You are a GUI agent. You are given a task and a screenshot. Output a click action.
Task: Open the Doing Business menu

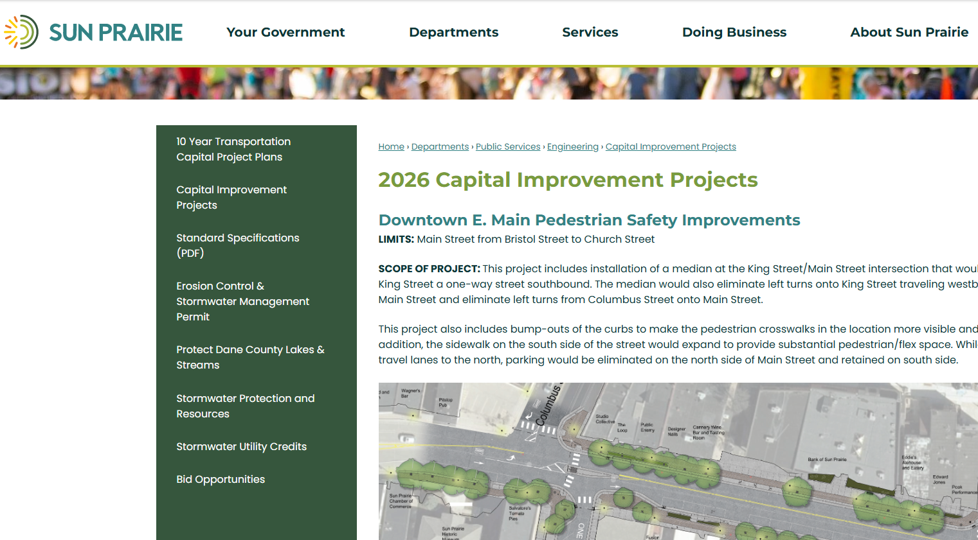click(x=734, y=32)
